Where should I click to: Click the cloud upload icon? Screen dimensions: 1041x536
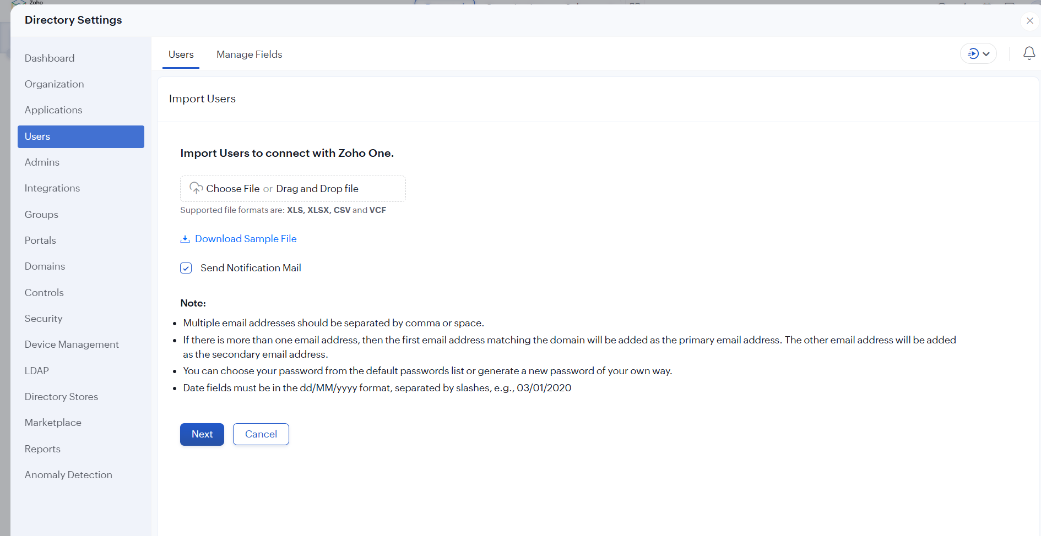[x=196, y=188]
